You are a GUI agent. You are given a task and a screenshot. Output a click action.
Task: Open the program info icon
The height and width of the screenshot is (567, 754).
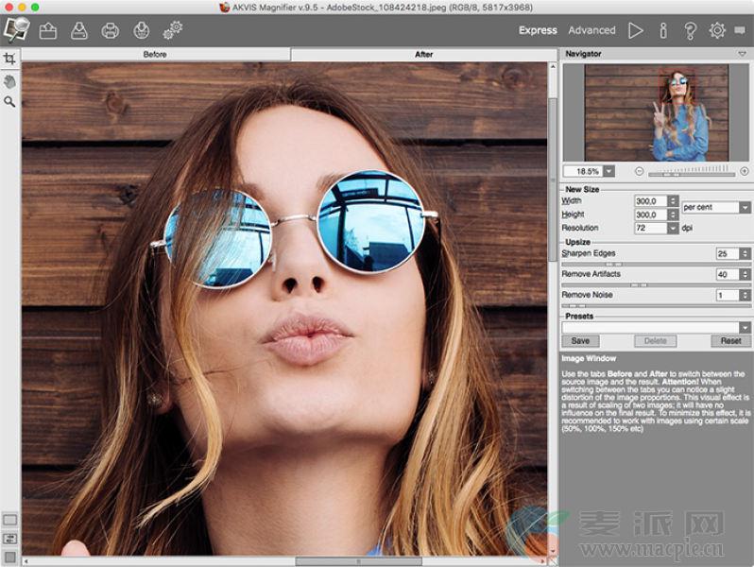(x=663, y=30)
